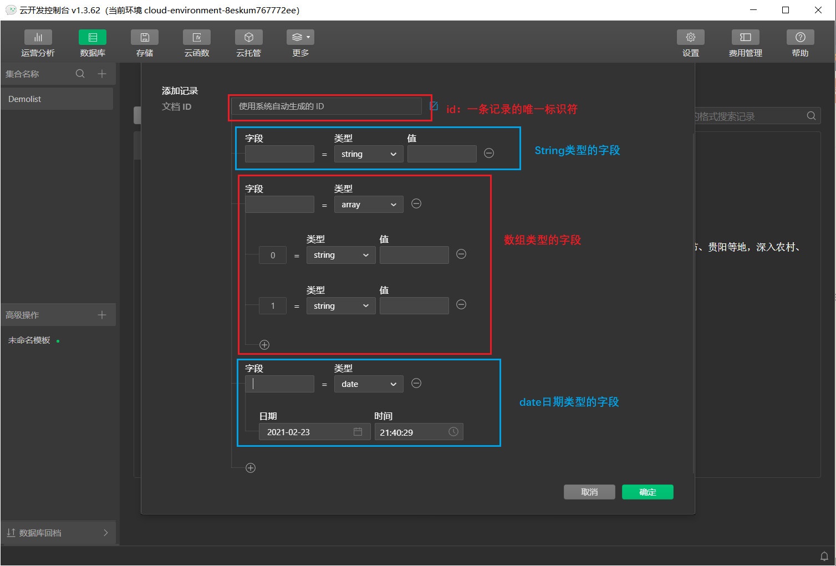Click the string field name input

click(x=279, y=154)
